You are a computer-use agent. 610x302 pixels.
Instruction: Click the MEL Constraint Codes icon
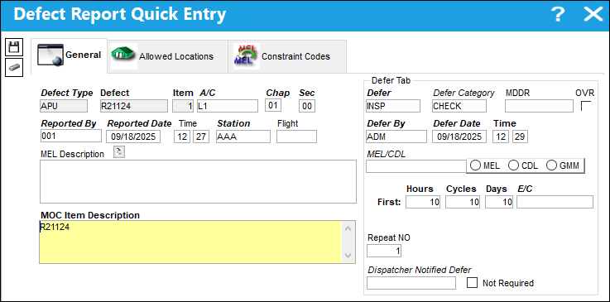point(247,56)
